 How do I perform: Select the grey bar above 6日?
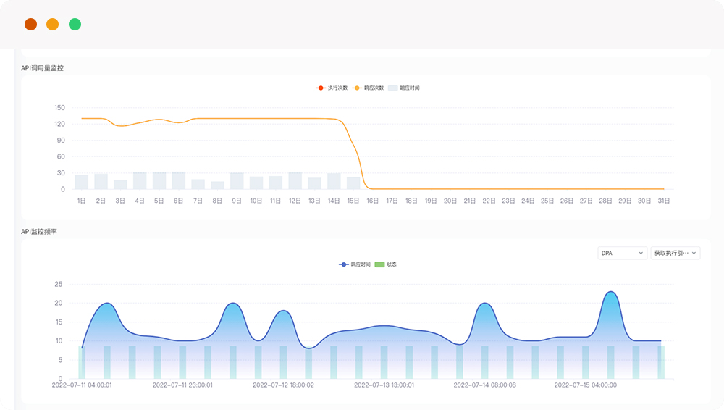tap(179, 180)
